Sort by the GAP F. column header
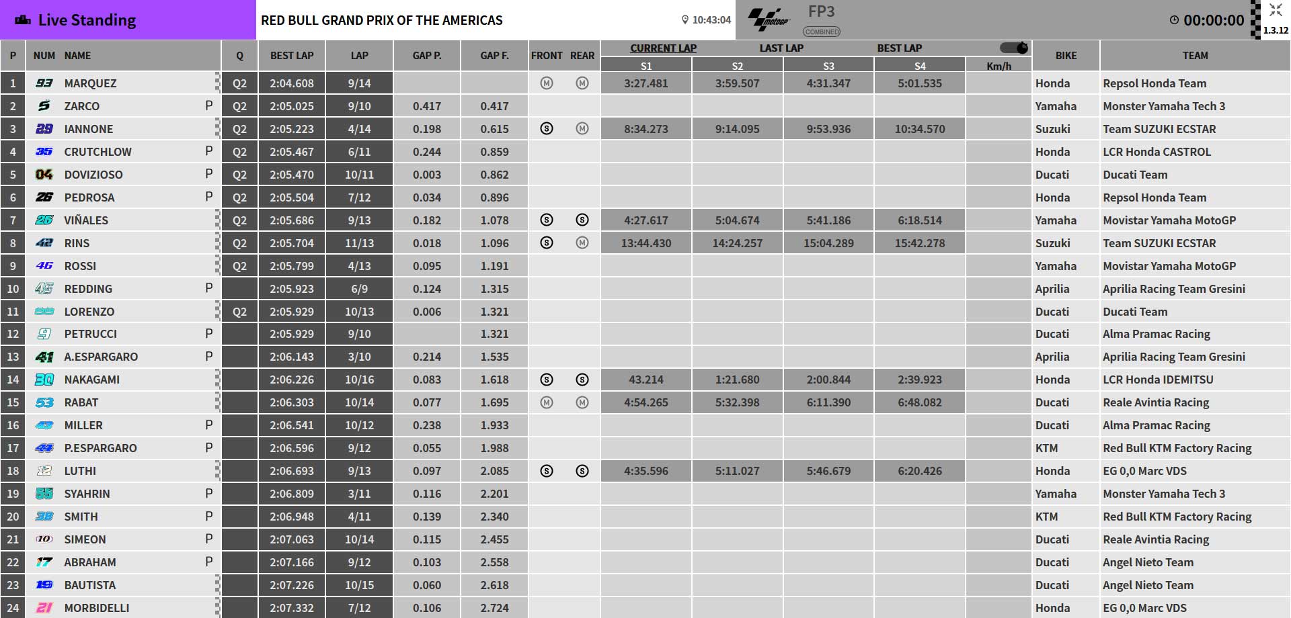The image size is (1291, 618). pyautogui.click(x=494, y=56)
